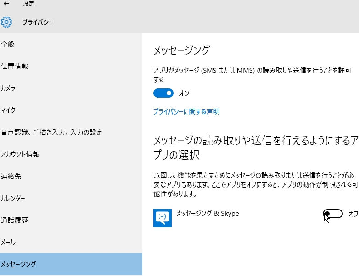Go to the カレンダー page

[71, 198]
